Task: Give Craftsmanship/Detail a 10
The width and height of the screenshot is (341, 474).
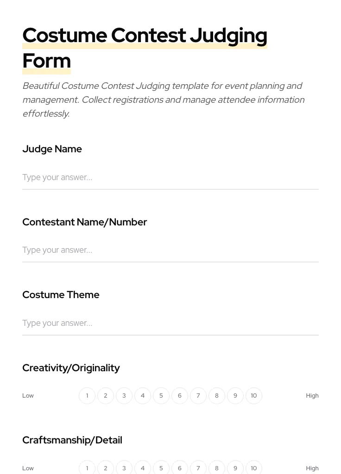Action: (254, 468)
